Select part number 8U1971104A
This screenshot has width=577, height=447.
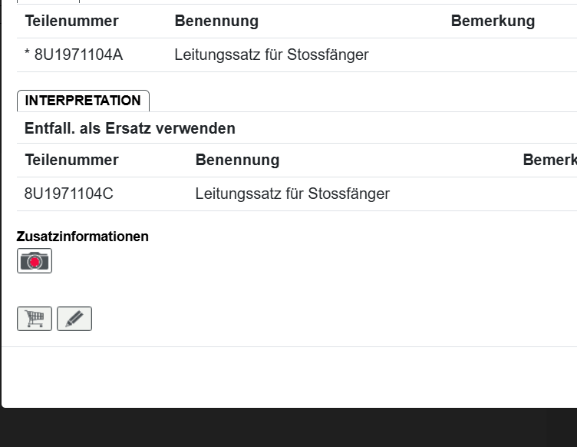tap(78, 55)
